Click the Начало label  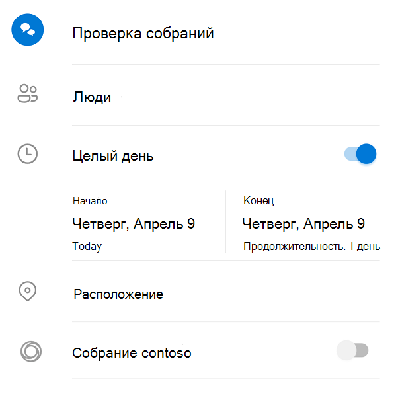pyautogui.click(x=90, y=201)
